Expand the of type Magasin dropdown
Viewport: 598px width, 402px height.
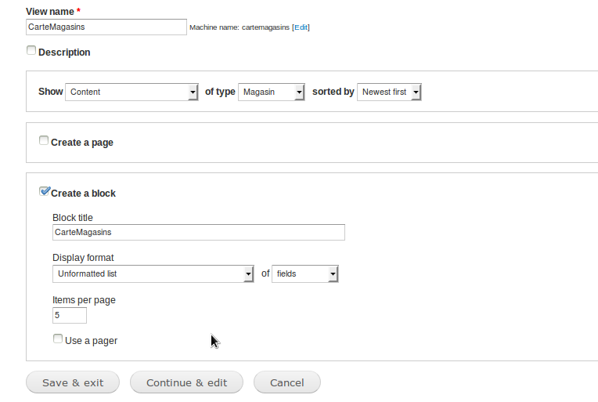click(271, 92)
